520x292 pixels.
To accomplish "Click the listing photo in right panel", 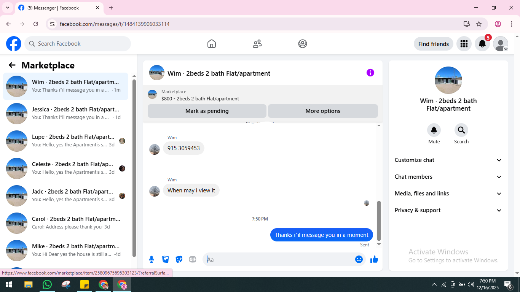I will click(448, 80).
